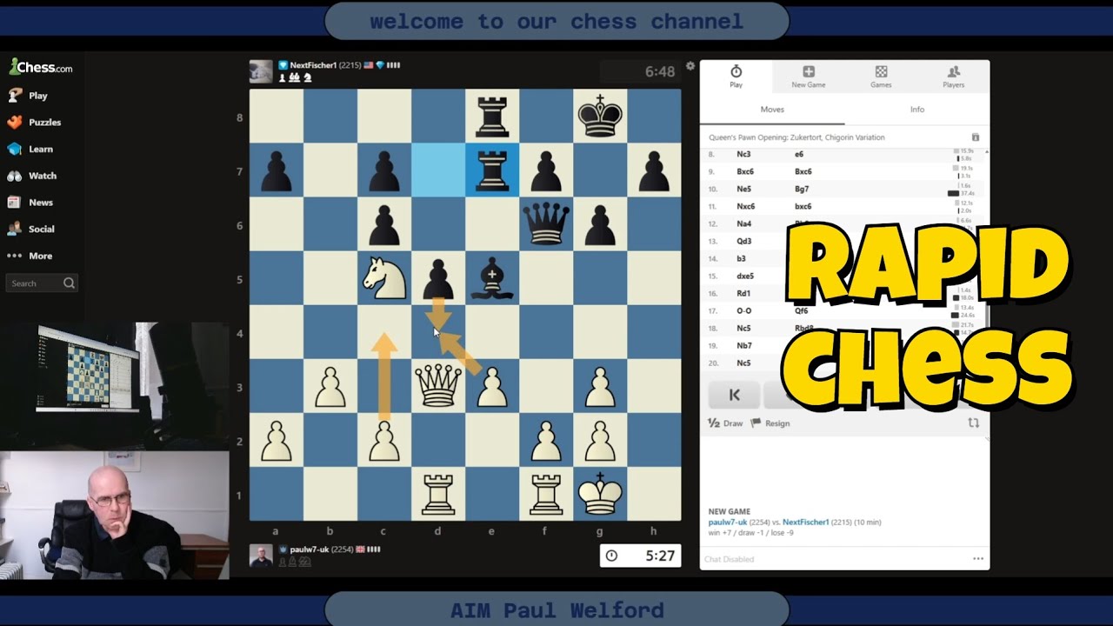1113x626 pixels.
Task: Offer a Draw
Action: [726, 423]
